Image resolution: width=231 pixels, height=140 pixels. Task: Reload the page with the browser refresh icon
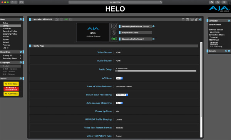(161, 2)
